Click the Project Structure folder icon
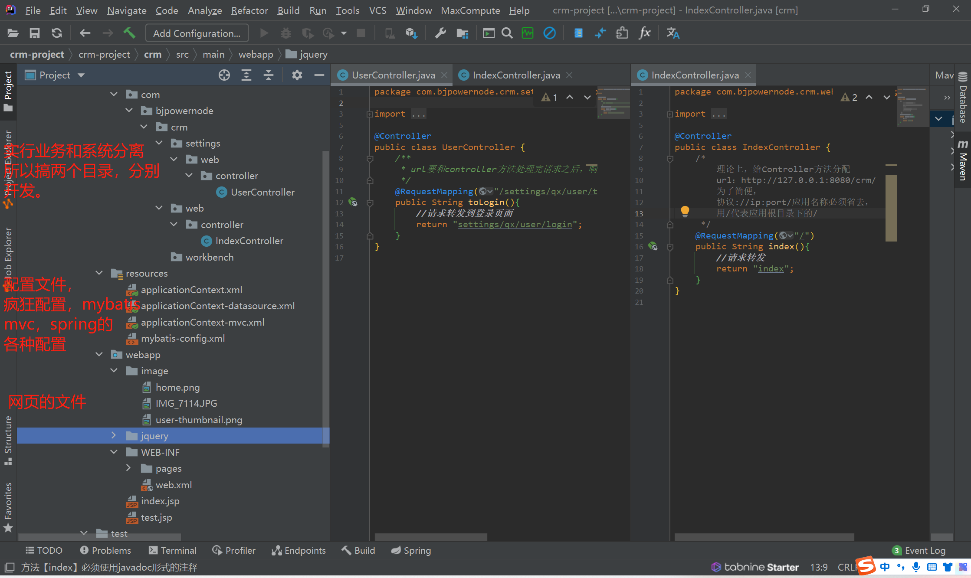The width and height of the screenshot is (971, 578). 463,33
